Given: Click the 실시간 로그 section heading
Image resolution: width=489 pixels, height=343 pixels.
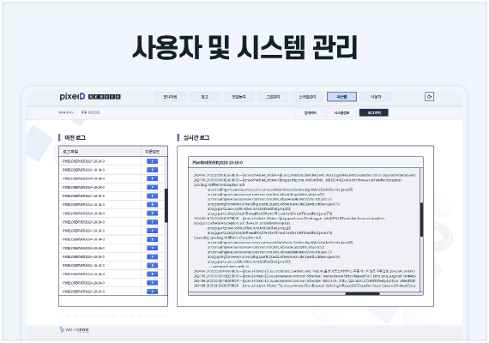Looking at the screenshot, I should [196, 137].
